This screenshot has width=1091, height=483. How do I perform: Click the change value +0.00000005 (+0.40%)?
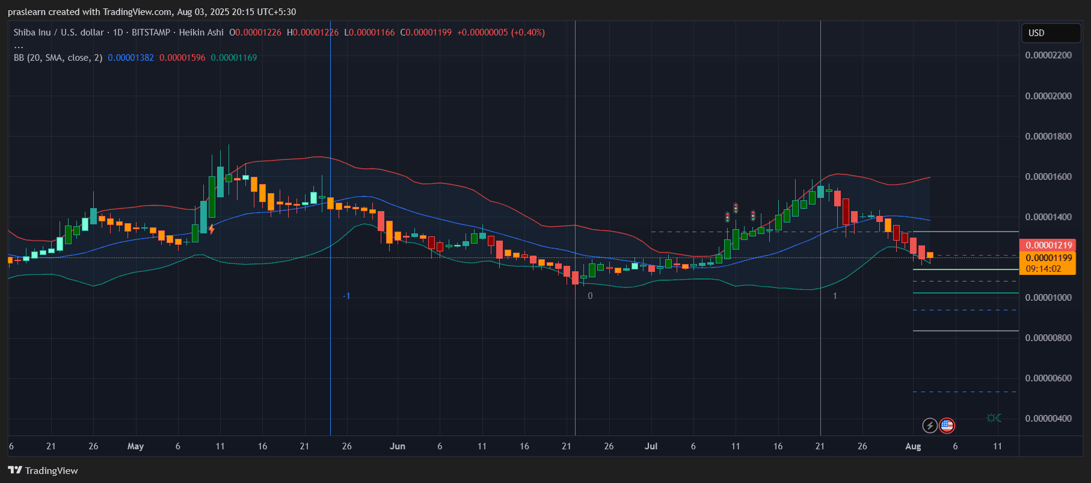pos(501,32)
